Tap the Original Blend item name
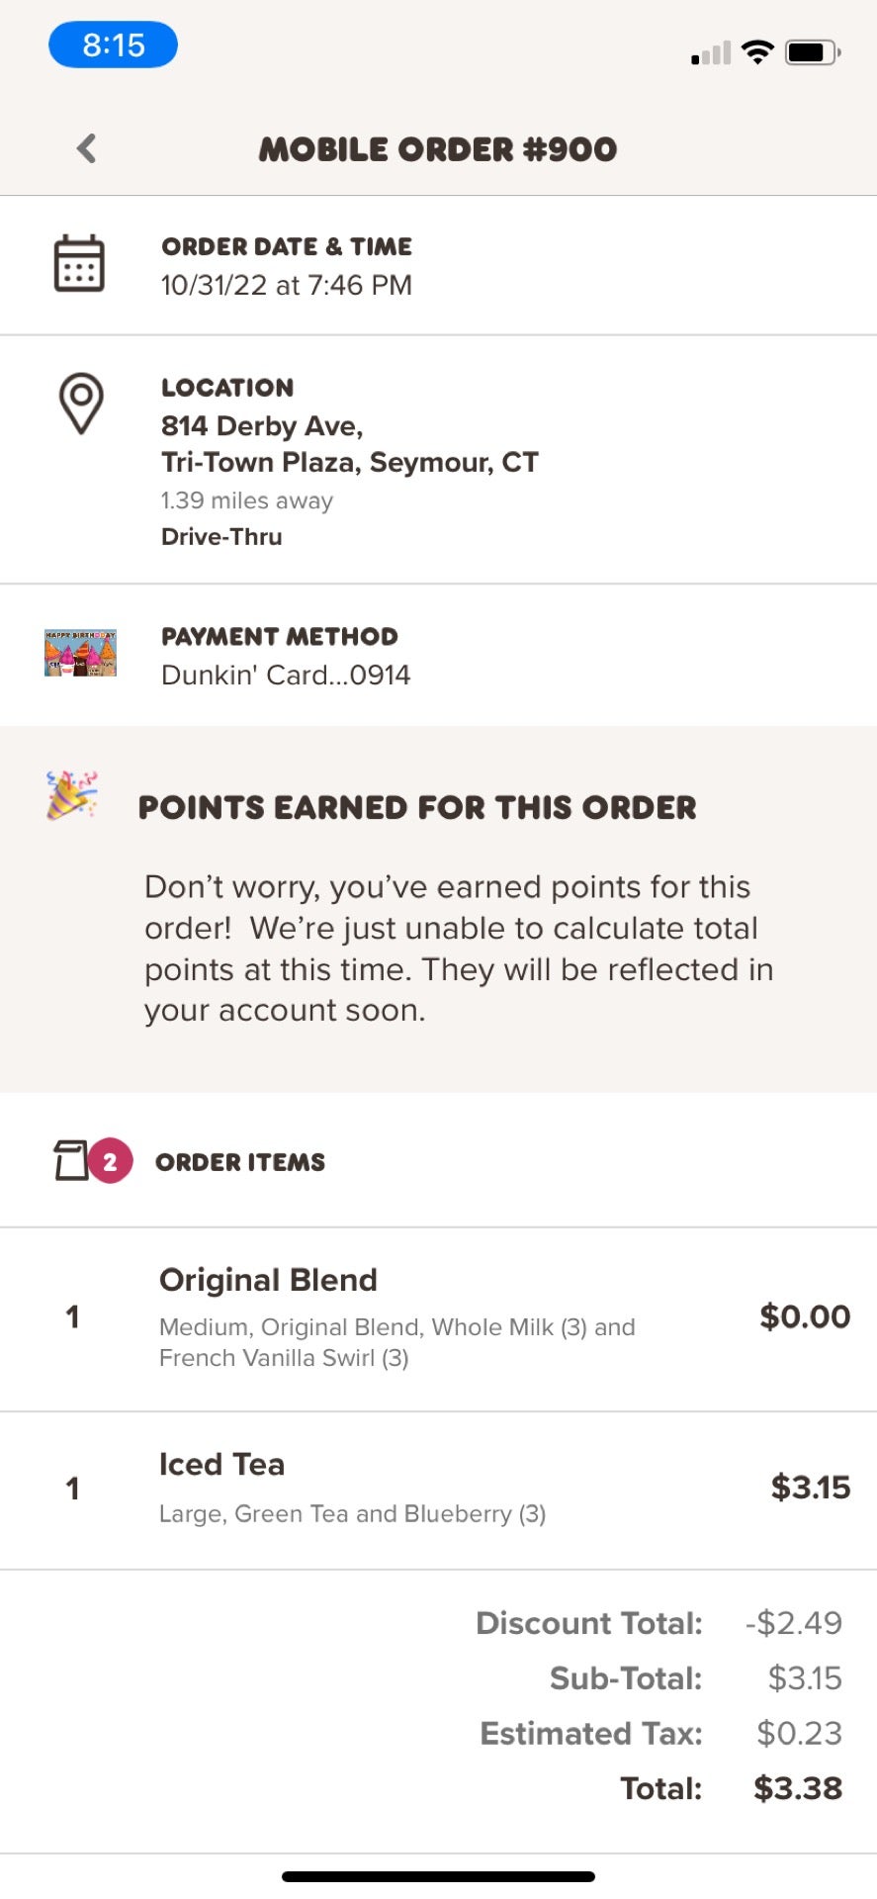This screenshot has height=1899, width=877. coord(268,1280)
